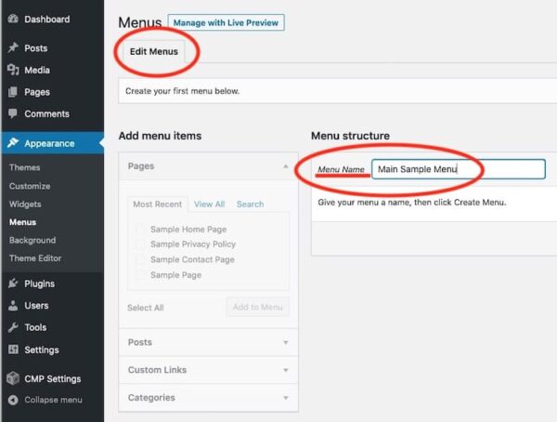Click the Pages icon in sidebar
The height and width of the screenshot is (422, 557).
pos(13,92)
